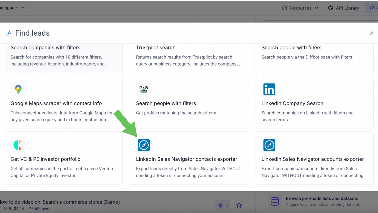Toggle the star on the demo table row

[x=239, y=205]
